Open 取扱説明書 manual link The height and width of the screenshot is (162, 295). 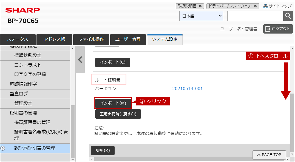click(x=190, y=6)
